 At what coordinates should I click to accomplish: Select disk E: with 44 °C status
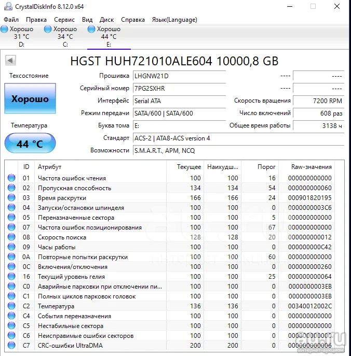(x=109, y=37)
